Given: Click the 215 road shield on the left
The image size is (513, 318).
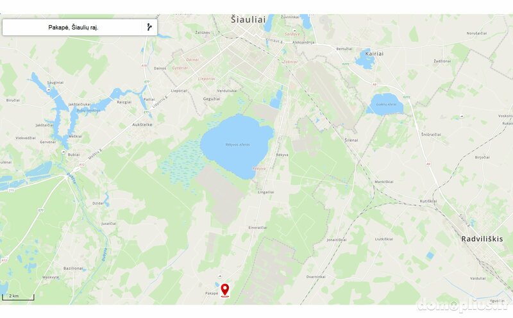Looking at the screenshot, I should click(12, 190).
